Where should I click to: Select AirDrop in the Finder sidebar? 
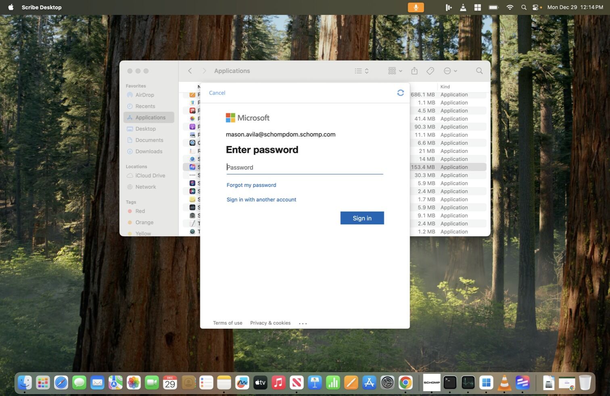coord(148,95)
